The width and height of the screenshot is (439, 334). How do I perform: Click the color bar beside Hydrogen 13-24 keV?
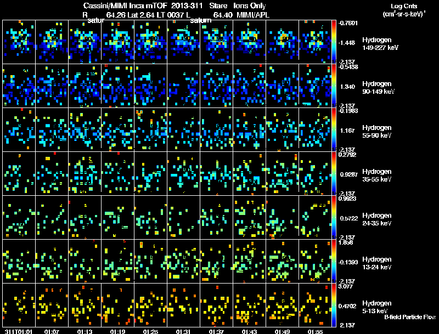334,261
